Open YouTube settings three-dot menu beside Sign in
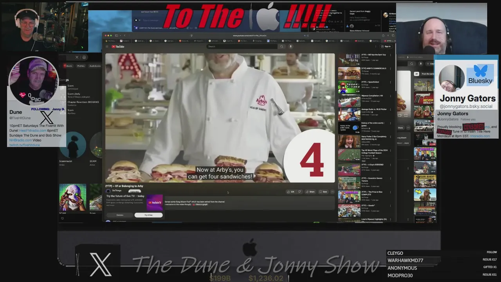Screen dimensions: 501x282 [x=376, y=47]
